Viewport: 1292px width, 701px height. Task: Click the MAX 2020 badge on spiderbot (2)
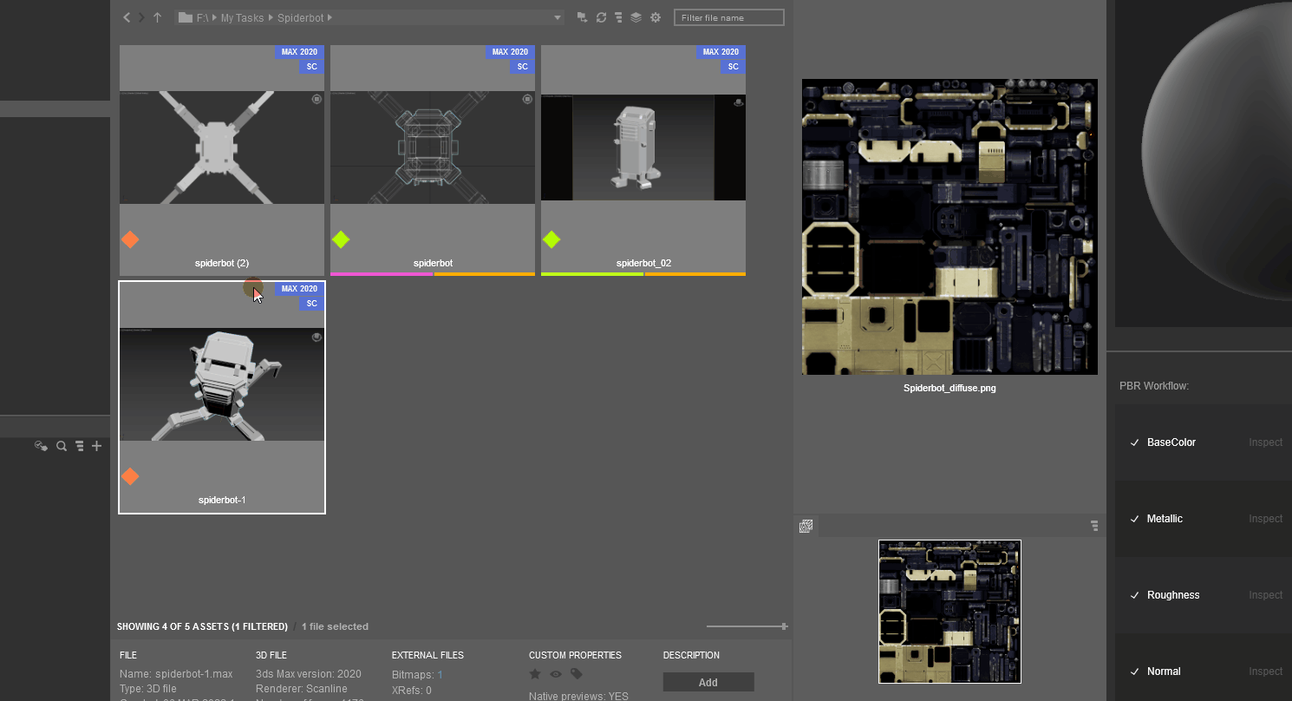(x=300, y=52)
